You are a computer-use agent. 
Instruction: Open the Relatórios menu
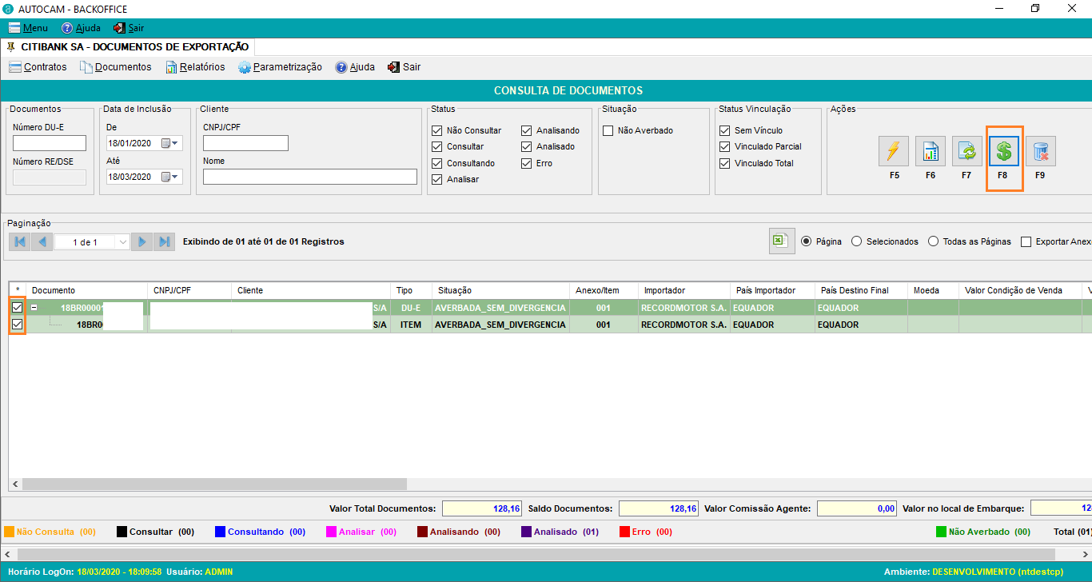click(195, 67)
